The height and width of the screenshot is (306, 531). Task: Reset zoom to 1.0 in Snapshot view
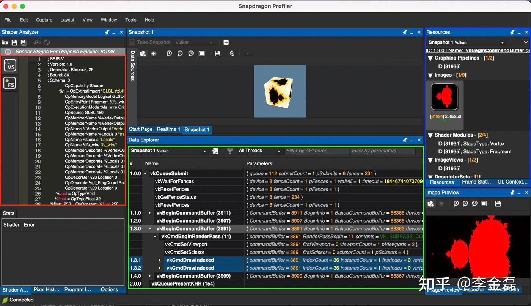click(x=191, y=53)
